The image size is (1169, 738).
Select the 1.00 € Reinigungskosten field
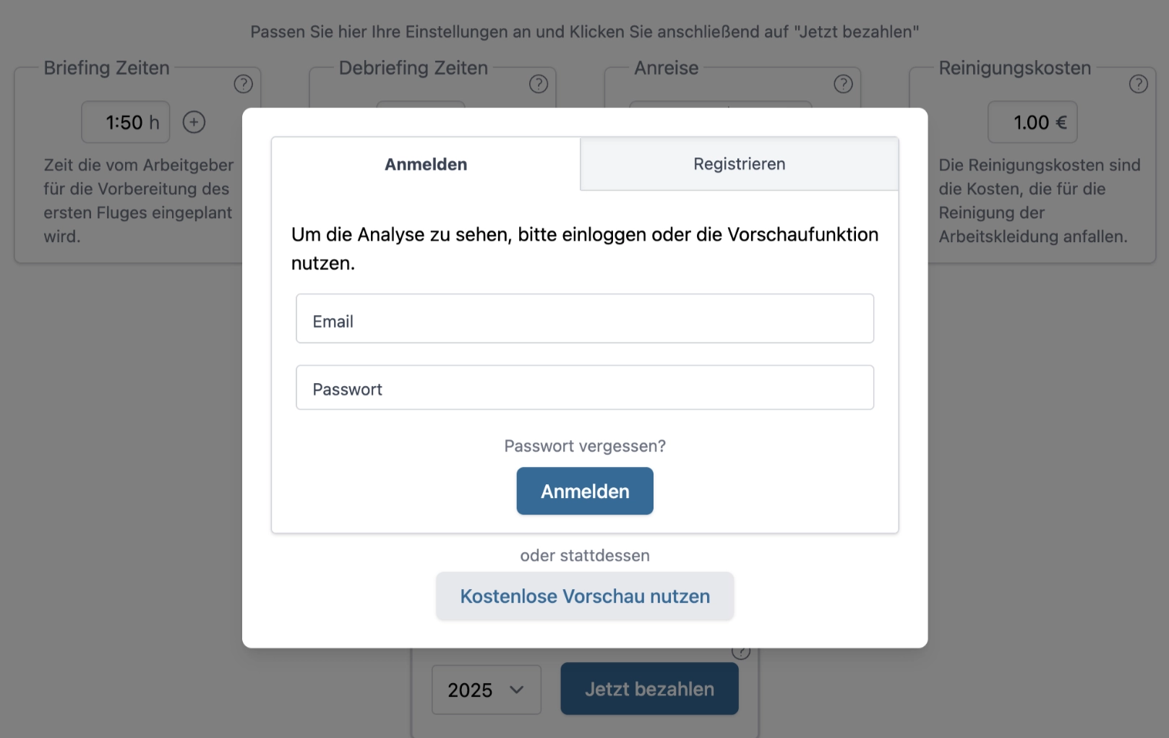point(1032,122)
